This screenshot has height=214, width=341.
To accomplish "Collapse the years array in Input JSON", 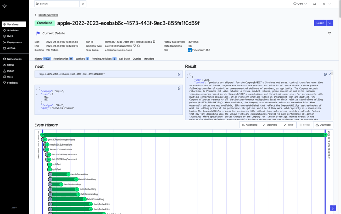I will coord(37,94).
